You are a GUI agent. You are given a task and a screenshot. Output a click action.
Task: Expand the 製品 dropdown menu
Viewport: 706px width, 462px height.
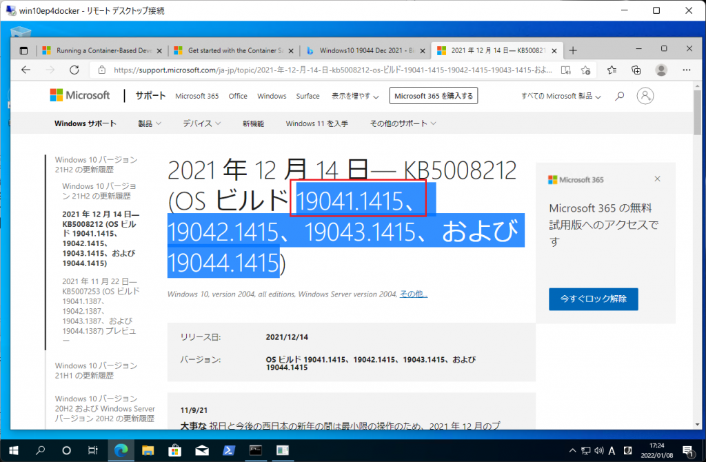pos(150,123)
